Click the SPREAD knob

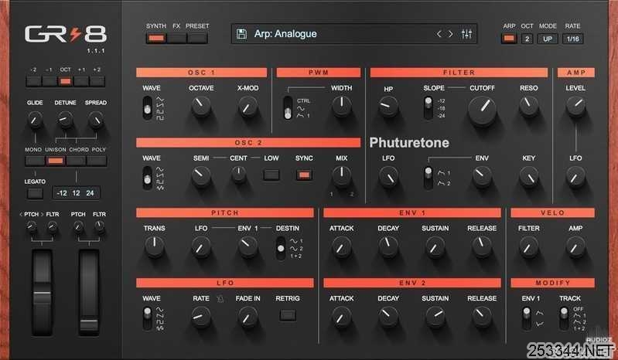coord(96,120)
